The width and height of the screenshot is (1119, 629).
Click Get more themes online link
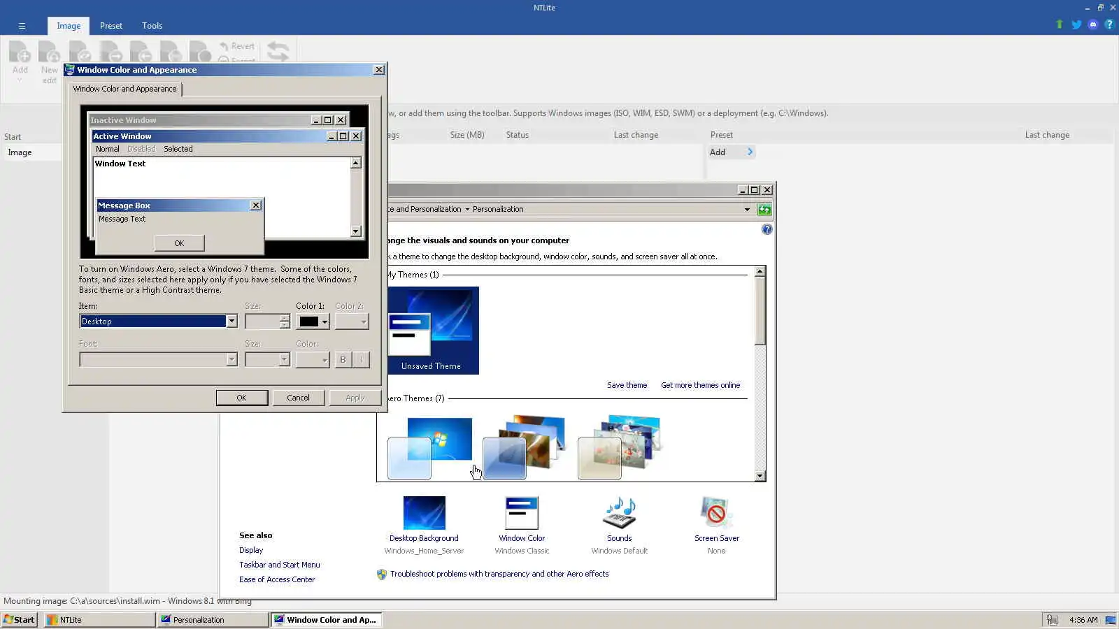pyautogui.click(x=700, y=385)
